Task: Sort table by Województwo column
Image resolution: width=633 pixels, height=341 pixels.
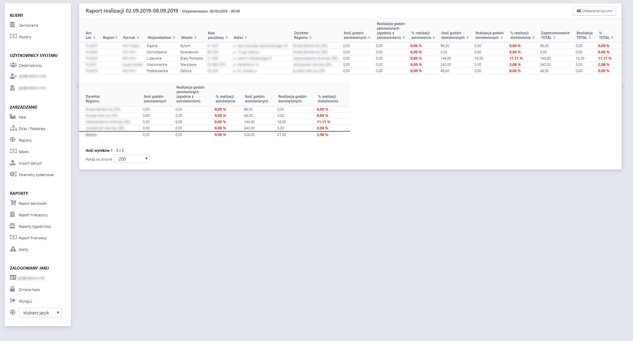Action: tap(161, 38)
